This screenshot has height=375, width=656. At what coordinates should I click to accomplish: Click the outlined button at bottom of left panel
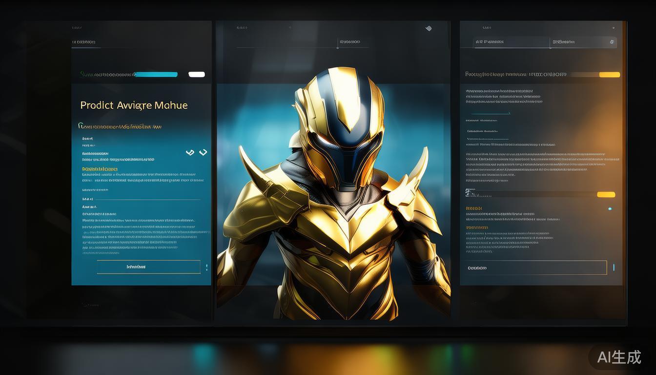click(148, 267)
